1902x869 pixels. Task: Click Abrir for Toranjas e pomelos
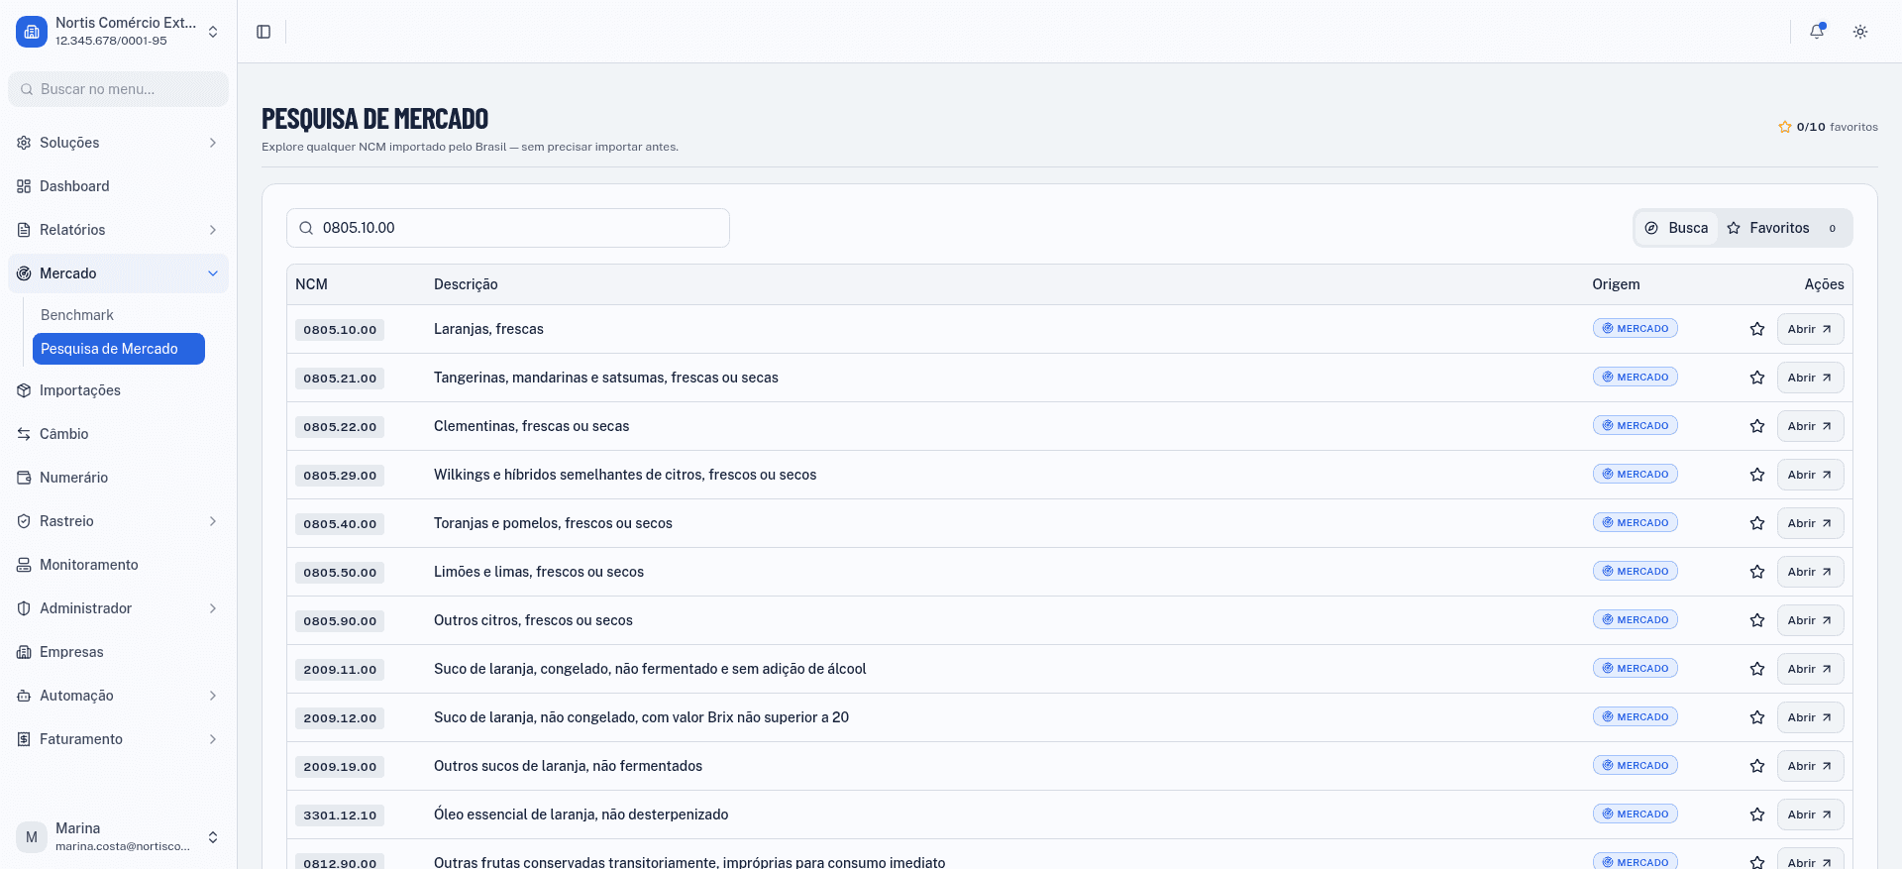(1810, 523)
